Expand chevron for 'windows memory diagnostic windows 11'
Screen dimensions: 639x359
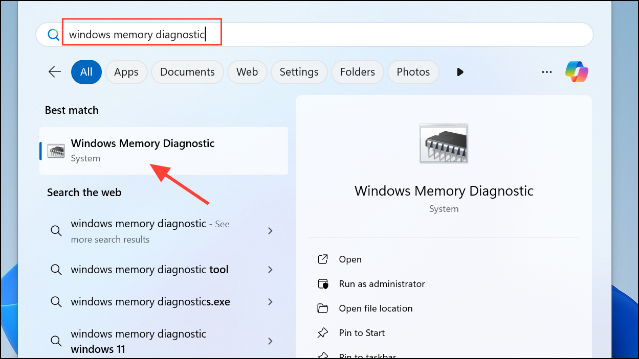pyautogui.click(x=271, y=341)
